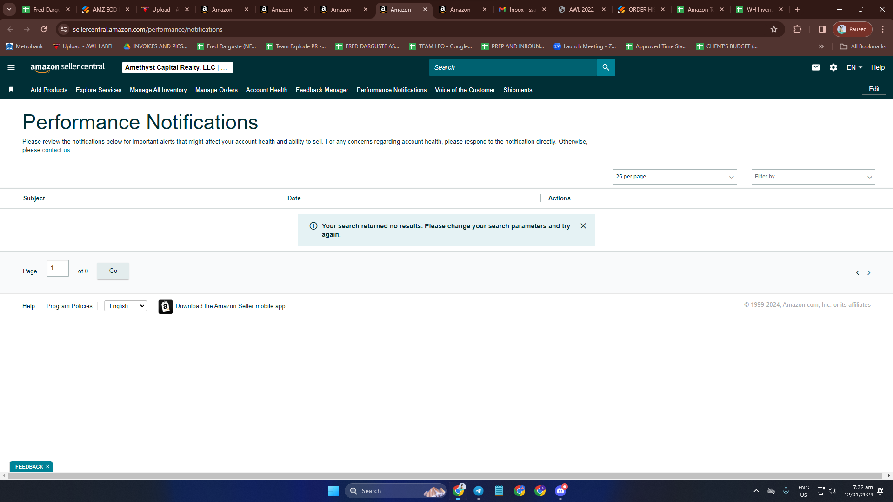Close the FEEDBACK tab

tap(47, 467)
